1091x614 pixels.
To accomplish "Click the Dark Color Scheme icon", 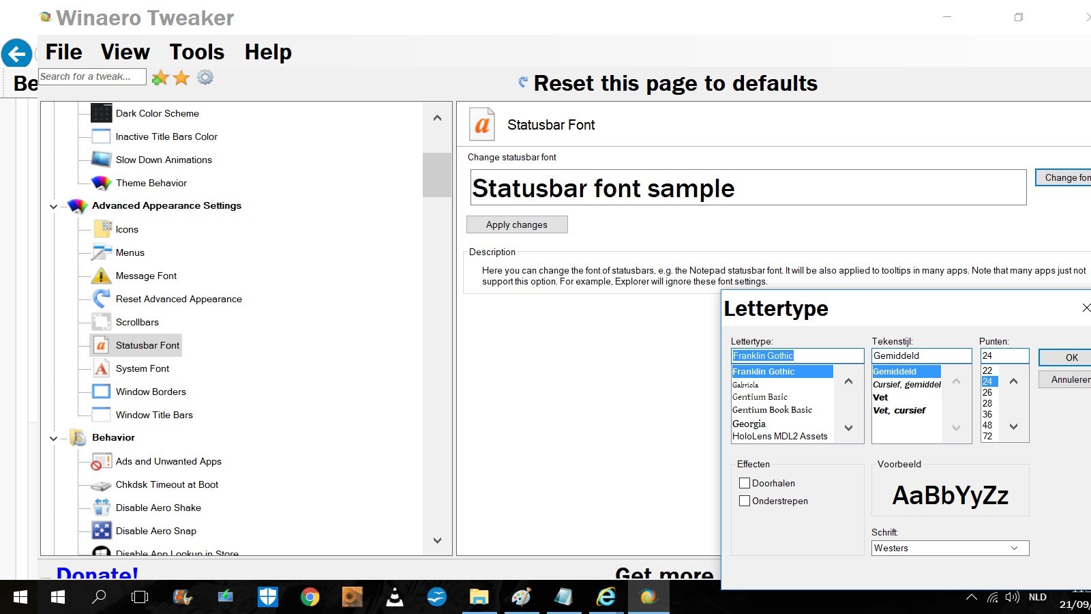I will [101, 113].
